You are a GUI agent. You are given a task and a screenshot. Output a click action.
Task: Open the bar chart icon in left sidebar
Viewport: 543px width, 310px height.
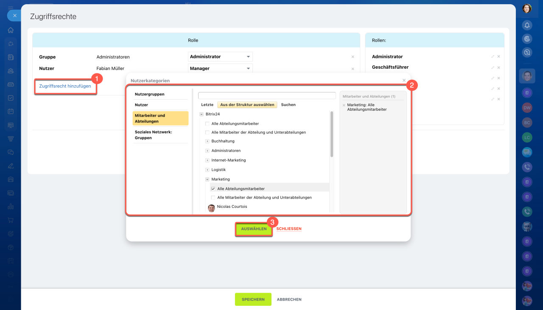[x=11, y=207]
